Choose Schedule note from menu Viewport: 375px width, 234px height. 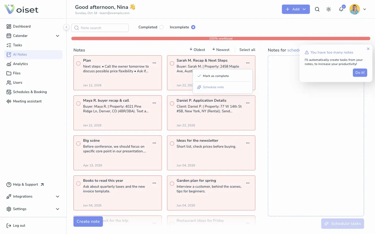click(x=223, y=87)
